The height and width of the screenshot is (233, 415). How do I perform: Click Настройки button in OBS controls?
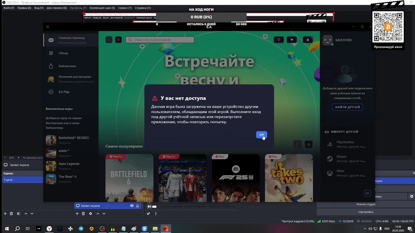click(366, 212)
